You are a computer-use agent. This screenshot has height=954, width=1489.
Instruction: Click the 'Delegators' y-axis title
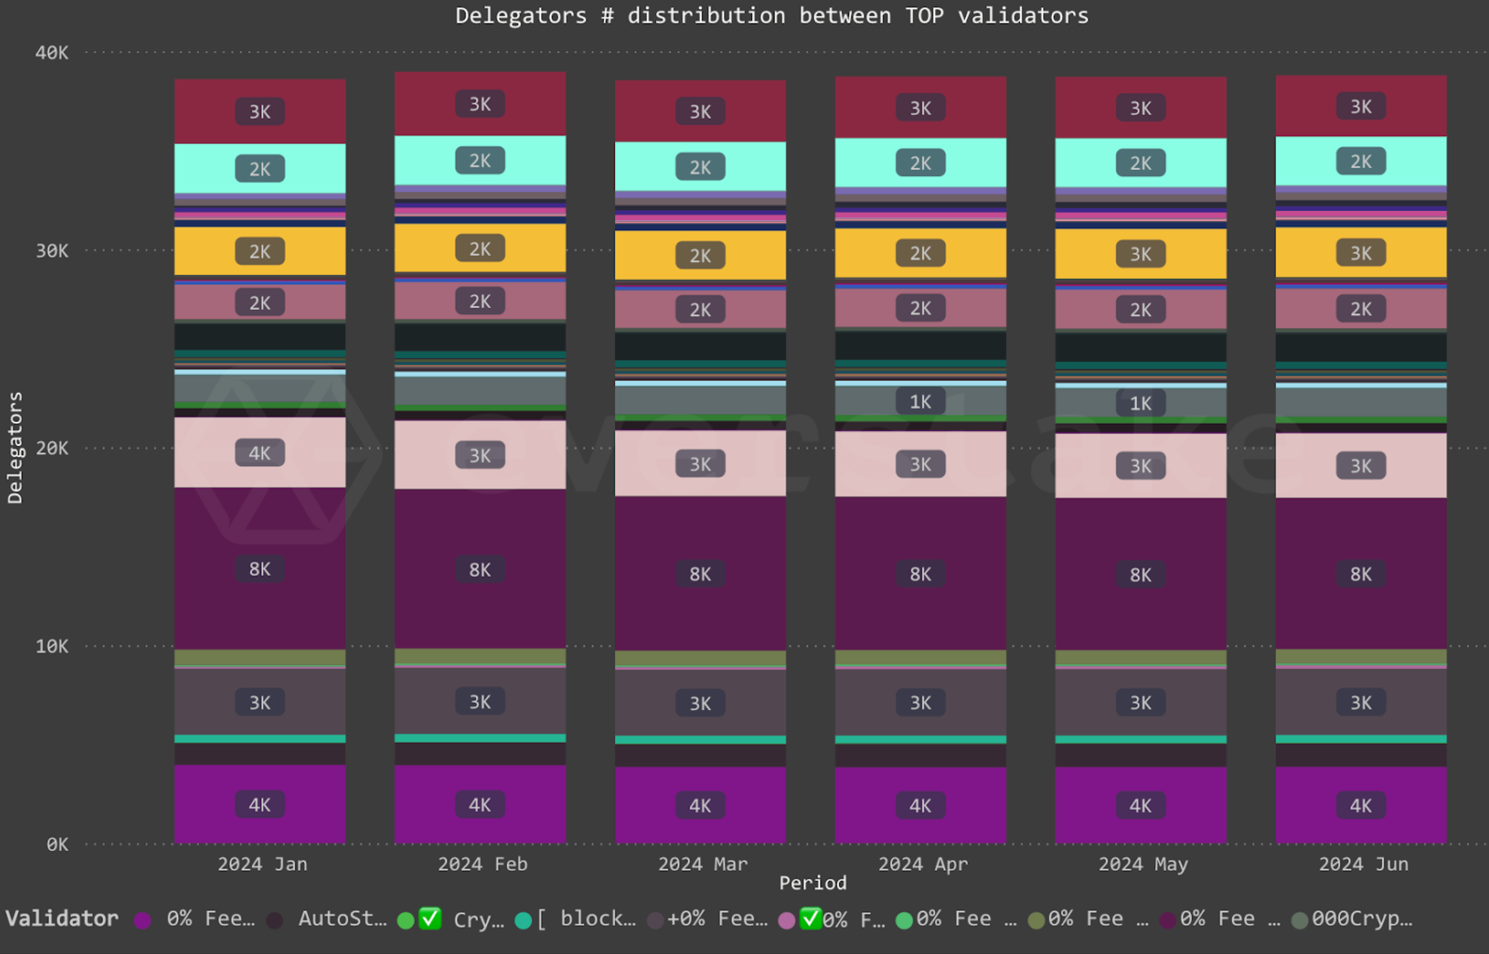(15, 448)
